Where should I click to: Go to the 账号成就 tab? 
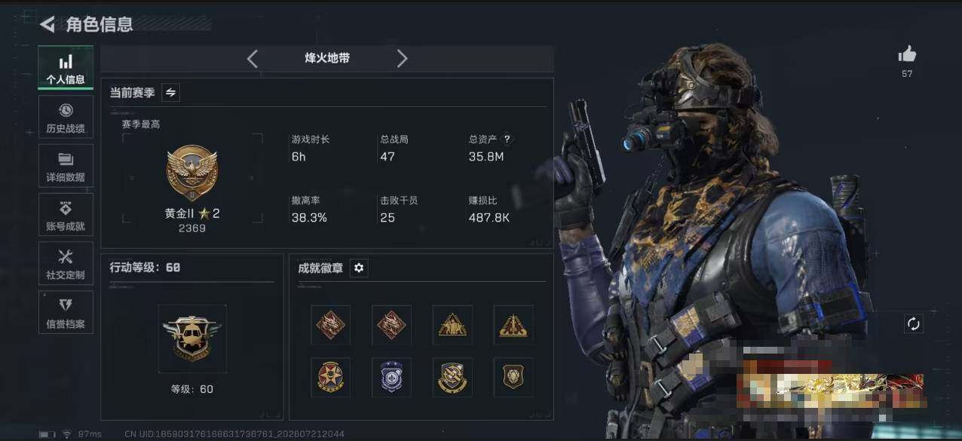pos(66,215)
